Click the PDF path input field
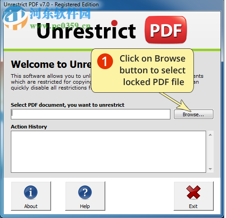This screenshot has height=218, width=226. (90, 114)
